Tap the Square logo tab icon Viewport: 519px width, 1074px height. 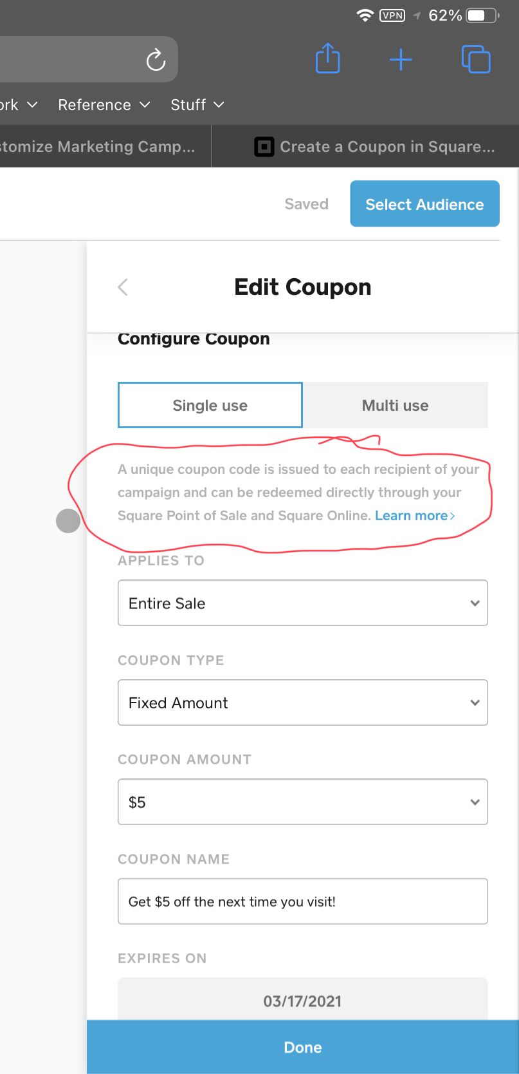(264, 147)
